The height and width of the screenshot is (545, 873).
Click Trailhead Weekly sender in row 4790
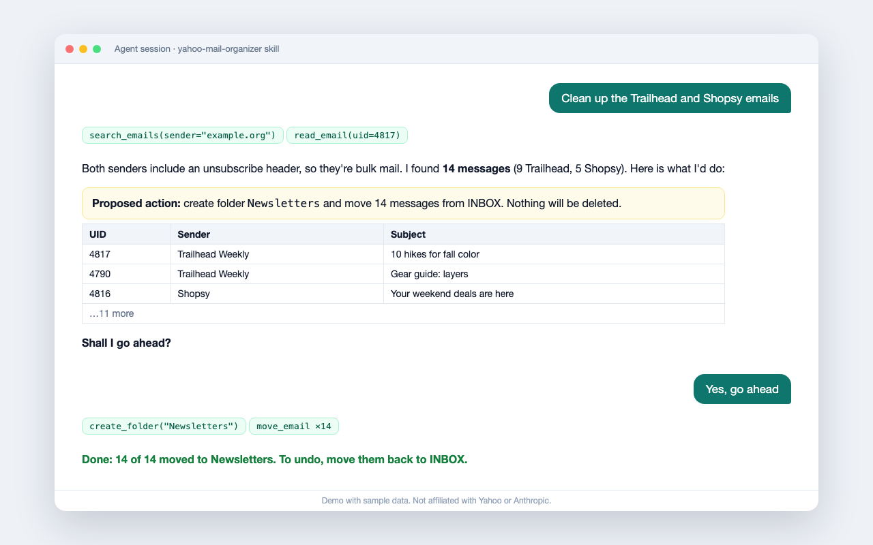(x=277, y=274)
